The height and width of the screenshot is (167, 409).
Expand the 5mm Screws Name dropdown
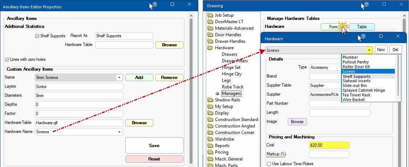(119, 78)
